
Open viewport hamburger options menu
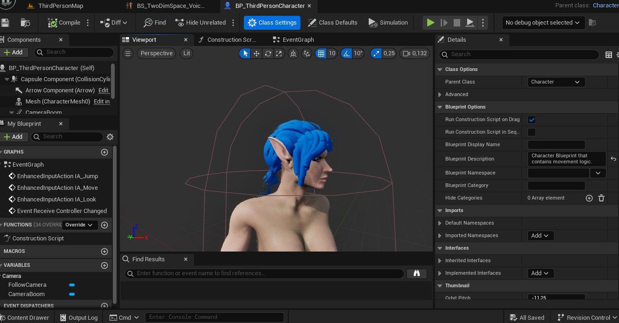128,53
